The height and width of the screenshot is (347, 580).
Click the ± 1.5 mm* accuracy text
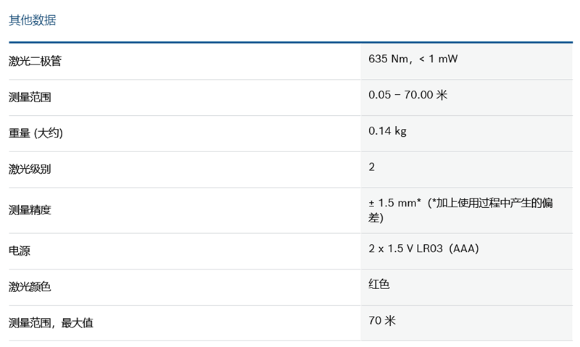395,204
